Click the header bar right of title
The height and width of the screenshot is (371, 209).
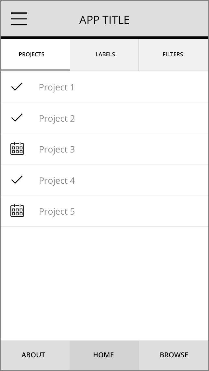[172, 20]
